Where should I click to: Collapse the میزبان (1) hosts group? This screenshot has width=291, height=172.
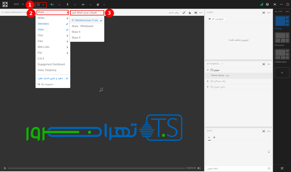pyautogui.click(x=208, y=70)
